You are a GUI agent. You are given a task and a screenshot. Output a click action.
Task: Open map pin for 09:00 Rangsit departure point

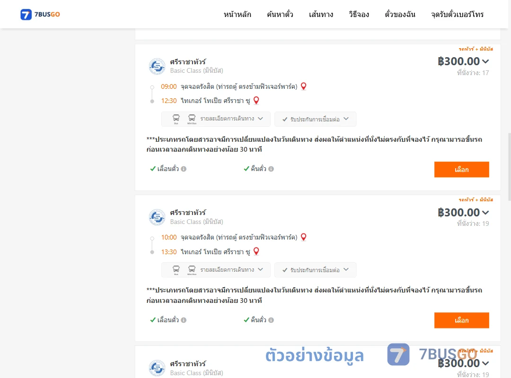point(303,86)
